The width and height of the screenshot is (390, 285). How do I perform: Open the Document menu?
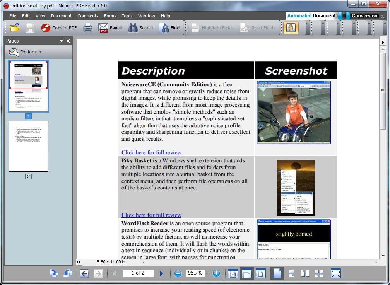click(x=61, y=16)
